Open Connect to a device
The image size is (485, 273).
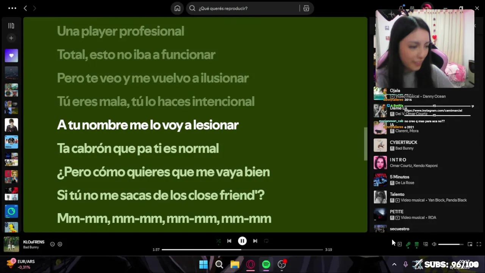pos(426,244)
